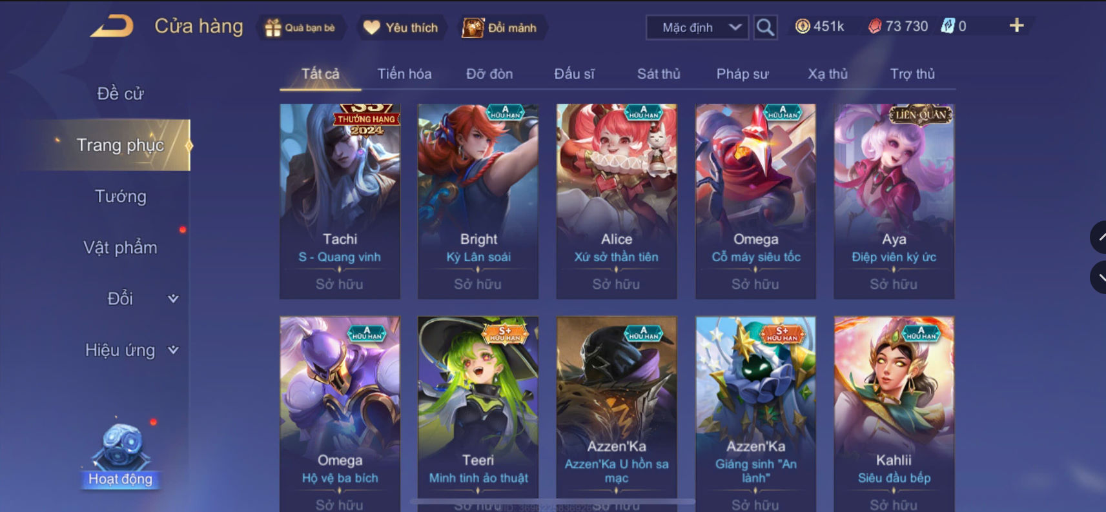The width and height of the screenshot is (1106, 512).
Task: Click the gold coin 451k balance icon
Action: pyautogui.click(x=803, y=26)
